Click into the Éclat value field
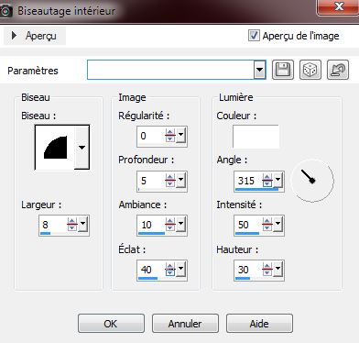Screen dimensions: 359x343 151,270
